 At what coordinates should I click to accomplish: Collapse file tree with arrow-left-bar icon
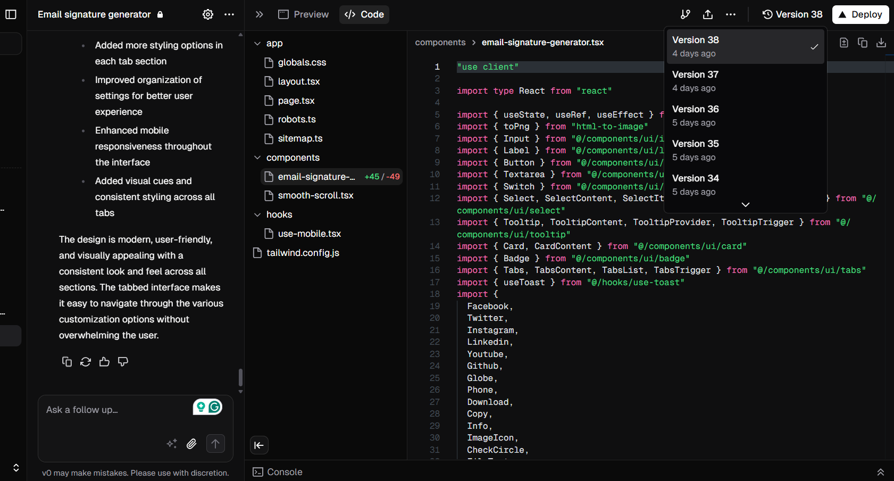tap(259, 445)
